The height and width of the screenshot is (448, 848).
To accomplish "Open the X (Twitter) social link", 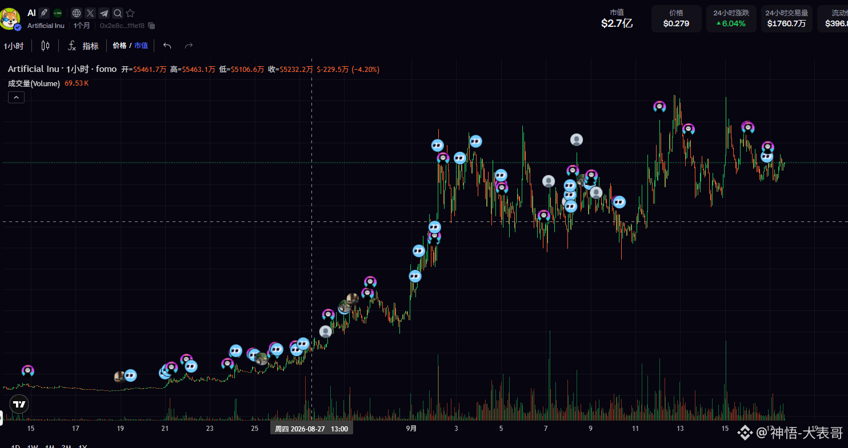I will [x=90, y=13].
